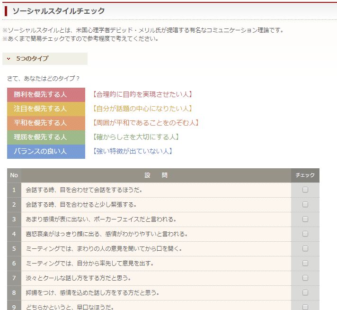Check the question 4 emotions checkbox
The image size is (337, 310).
tap(305, 234)
